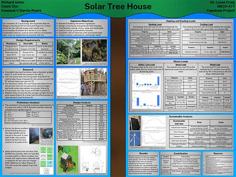This screenshot has height=177, width=236.
Task: Select the name "Emanuel V Garcia-Nyers"
Action: [21, 11]
